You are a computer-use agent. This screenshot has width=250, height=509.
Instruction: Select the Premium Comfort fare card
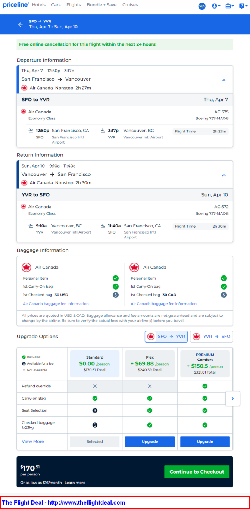tap(205, 364)
